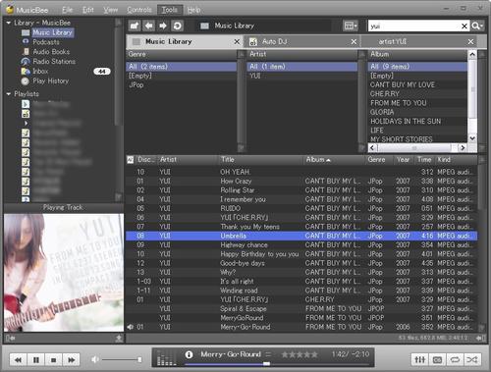Close the Music Library tab
491x372 pixels.
[237, 42]
